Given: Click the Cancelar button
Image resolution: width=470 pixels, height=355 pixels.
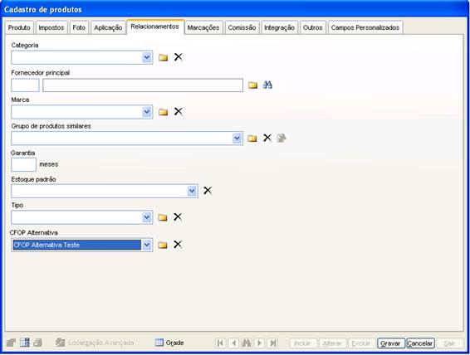Looking at the screenshot, I should [420, 343].
